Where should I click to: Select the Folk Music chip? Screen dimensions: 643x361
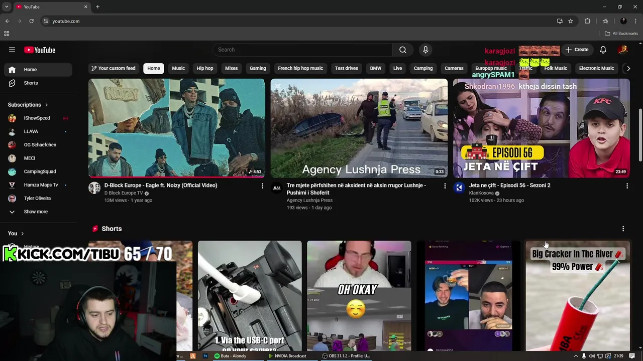pos(556,68)
